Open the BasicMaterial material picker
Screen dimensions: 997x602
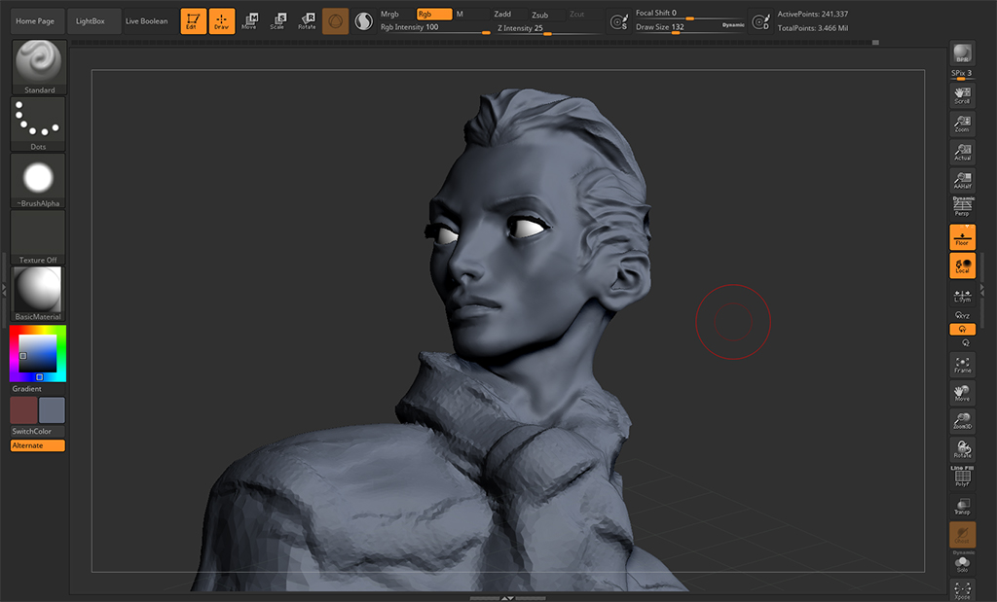[x=38, y=294]
